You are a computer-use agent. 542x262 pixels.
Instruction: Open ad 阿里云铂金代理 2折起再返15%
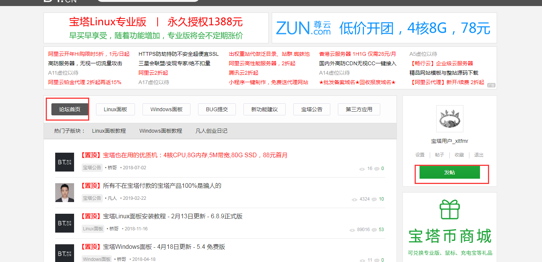point(85,82)
